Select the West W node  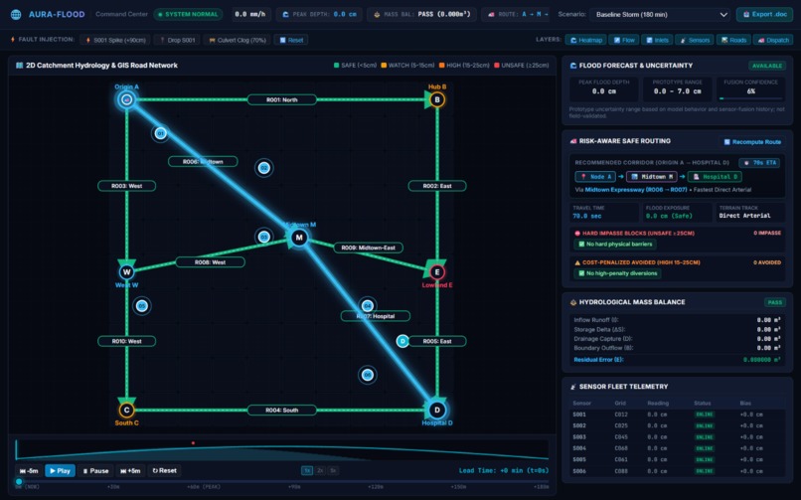(126, 271)
